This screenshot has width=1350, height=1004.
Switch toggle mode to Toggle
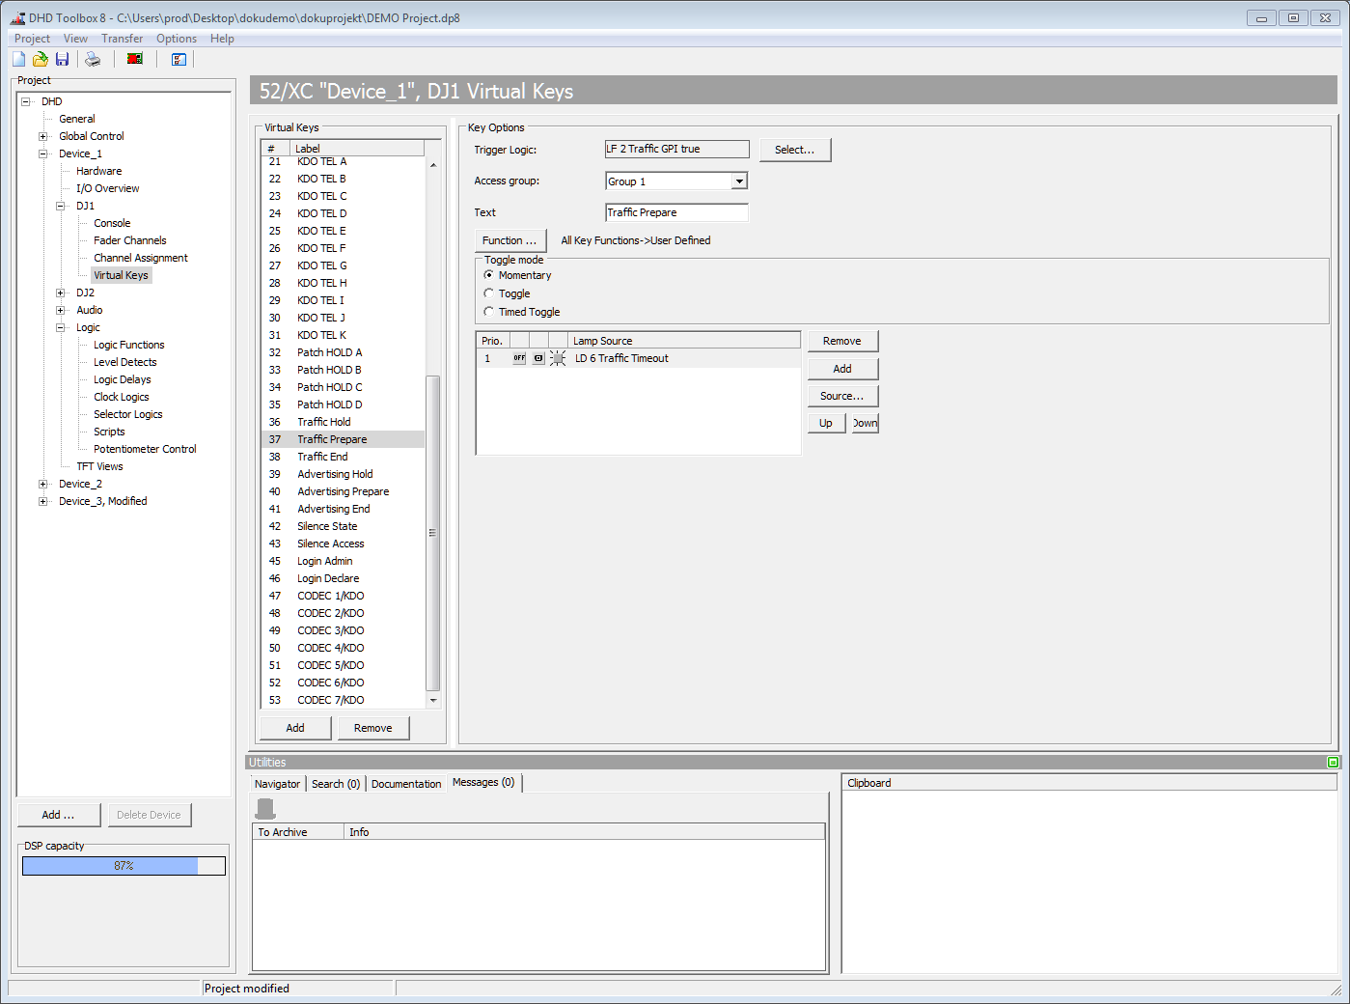pos(489,293)
